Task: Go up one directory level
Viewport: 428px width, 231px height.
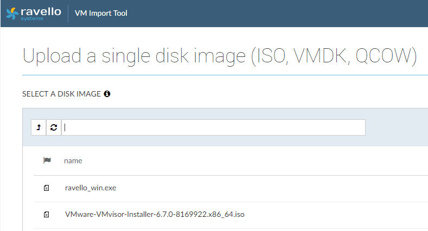Action: coord(39,127)
